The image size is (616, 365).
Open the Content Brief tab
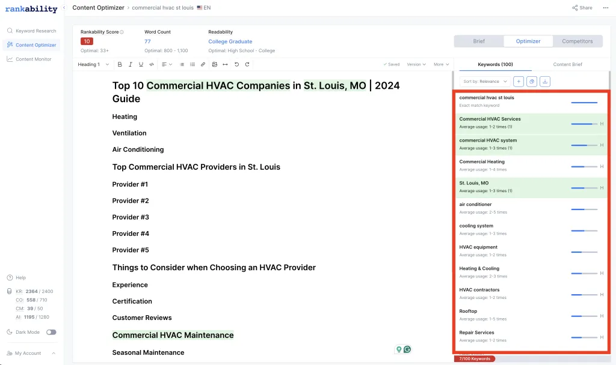(567, 64)
